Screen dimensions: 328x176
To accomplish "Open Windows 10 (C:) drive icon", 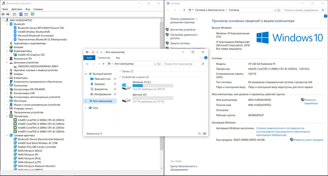I will pos(126,86).
